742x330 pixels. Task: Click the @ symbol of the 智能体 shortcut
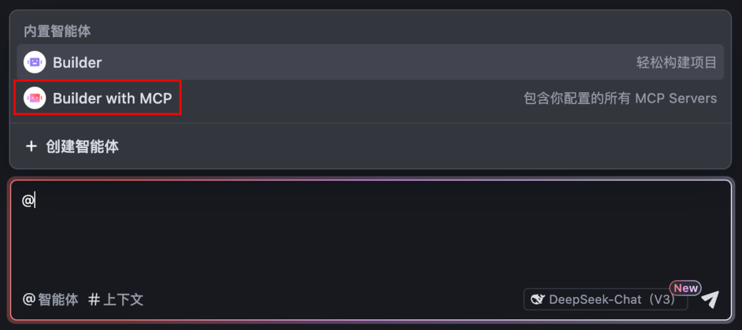point(29,299)
